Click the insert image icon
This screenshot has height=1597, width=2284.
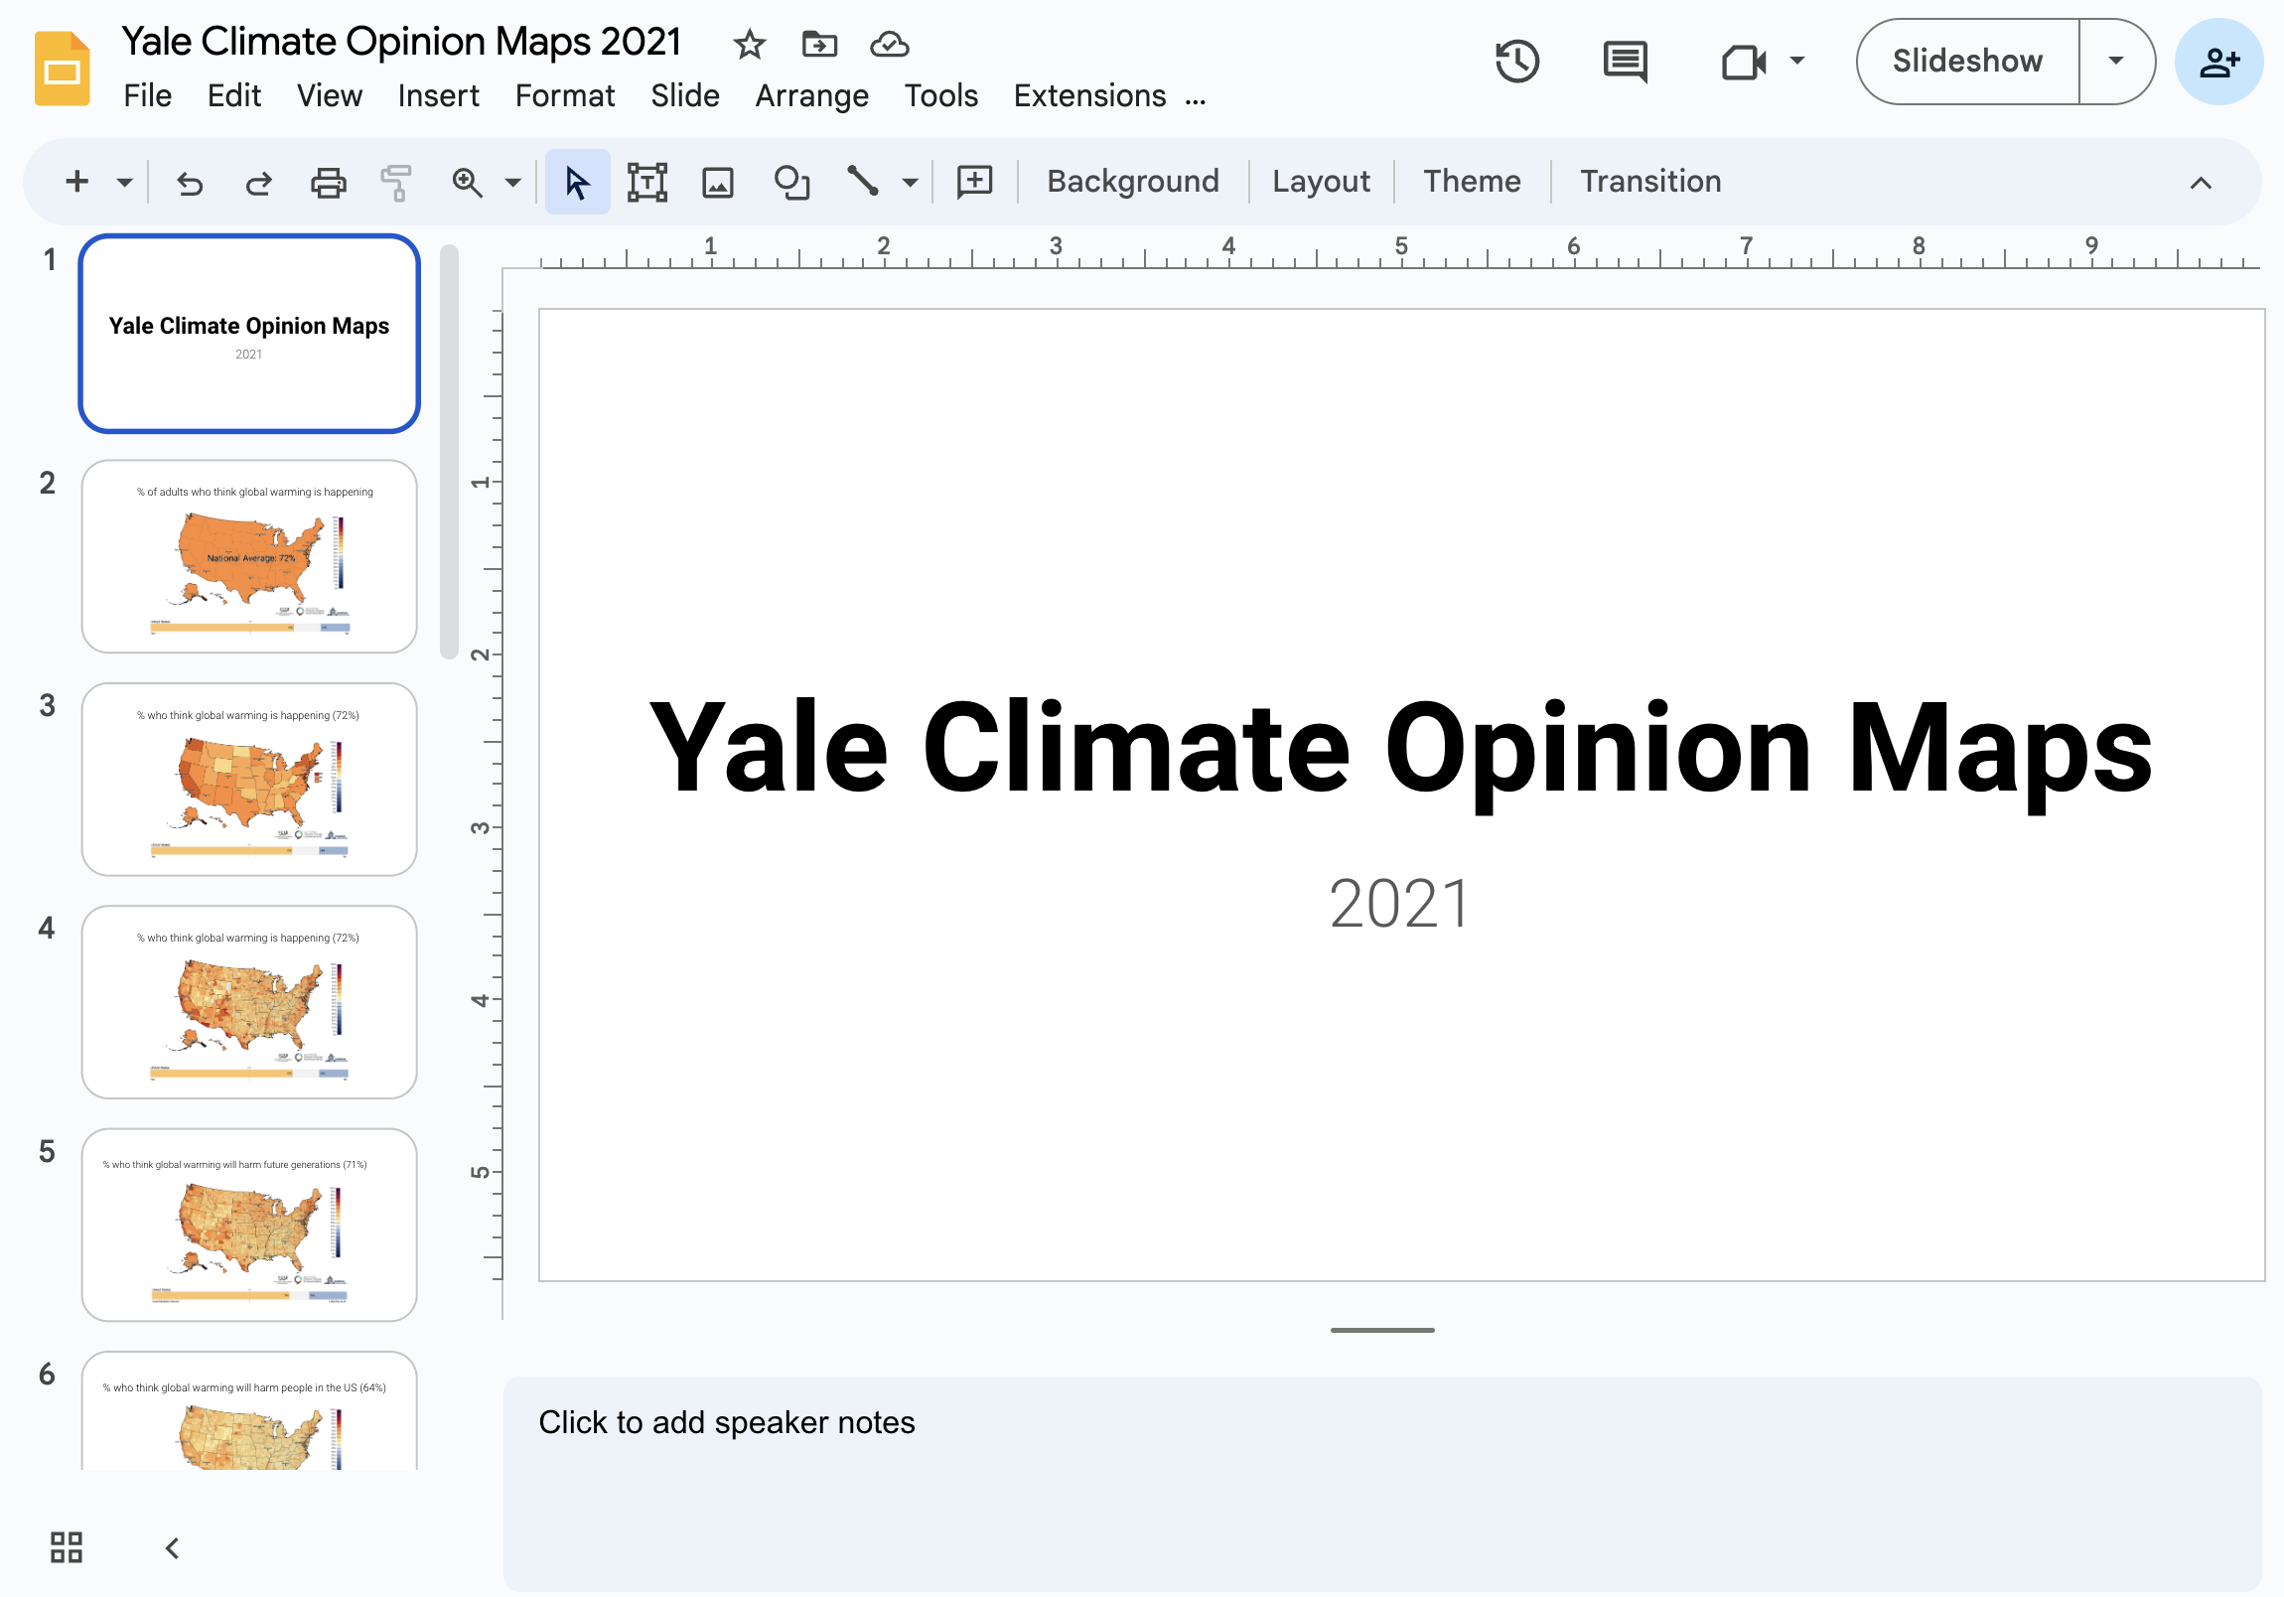717,182
